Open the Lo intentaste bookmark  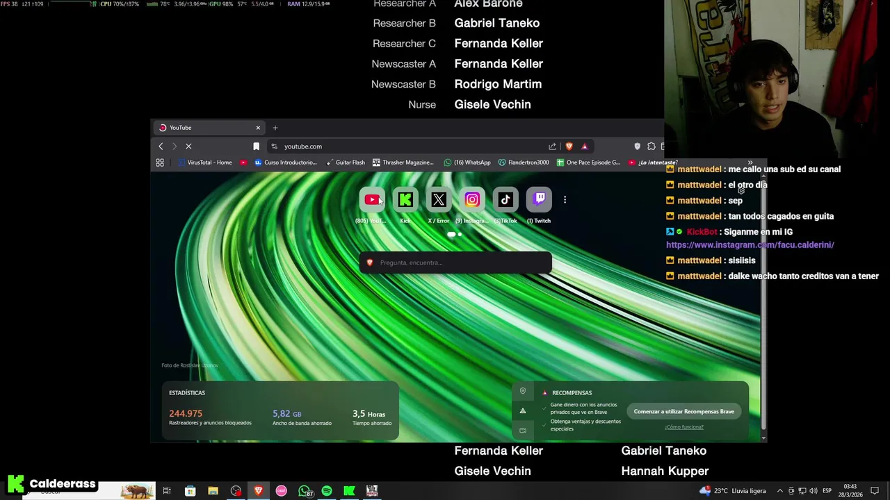[652, 162]
